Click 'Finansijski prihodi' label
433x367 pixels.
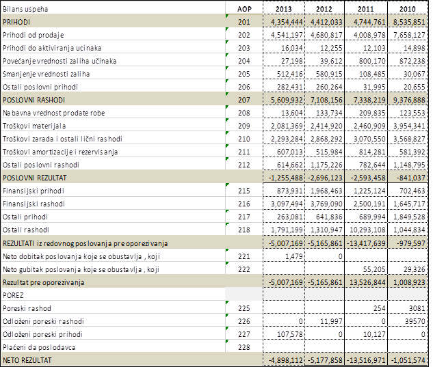(34, 191)
